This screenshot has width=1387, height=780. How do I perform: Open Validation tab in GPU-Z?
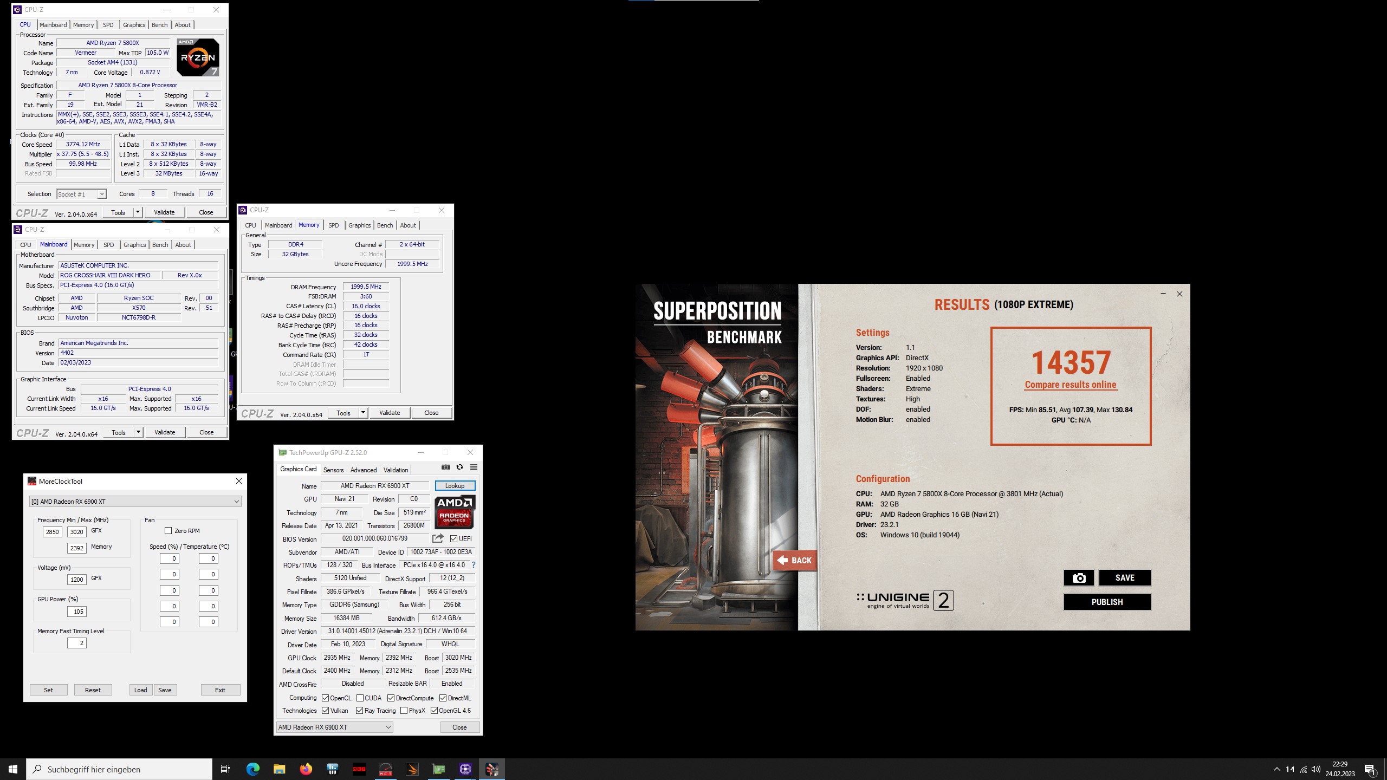(396, 470)
